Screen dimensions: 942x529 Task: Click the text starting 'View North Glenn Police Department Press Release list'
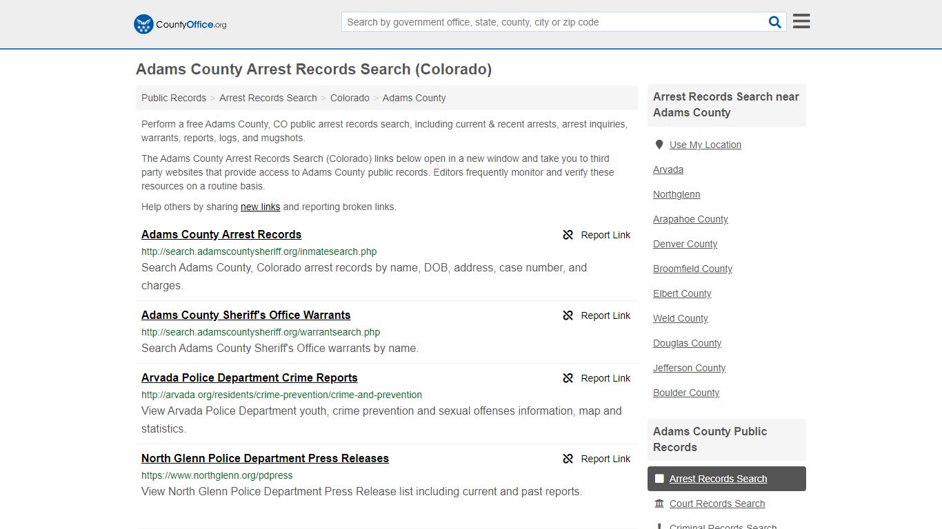pos(361,492)
